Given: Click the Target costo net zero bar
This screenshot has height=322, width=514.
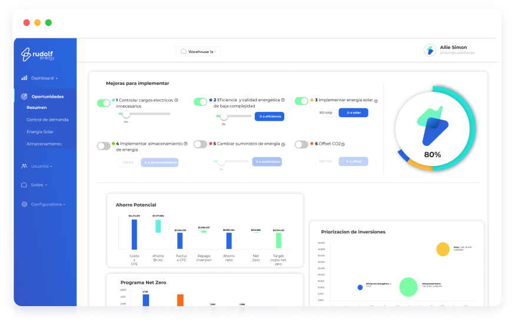Looking at the screenshot, I should [278, 240].
